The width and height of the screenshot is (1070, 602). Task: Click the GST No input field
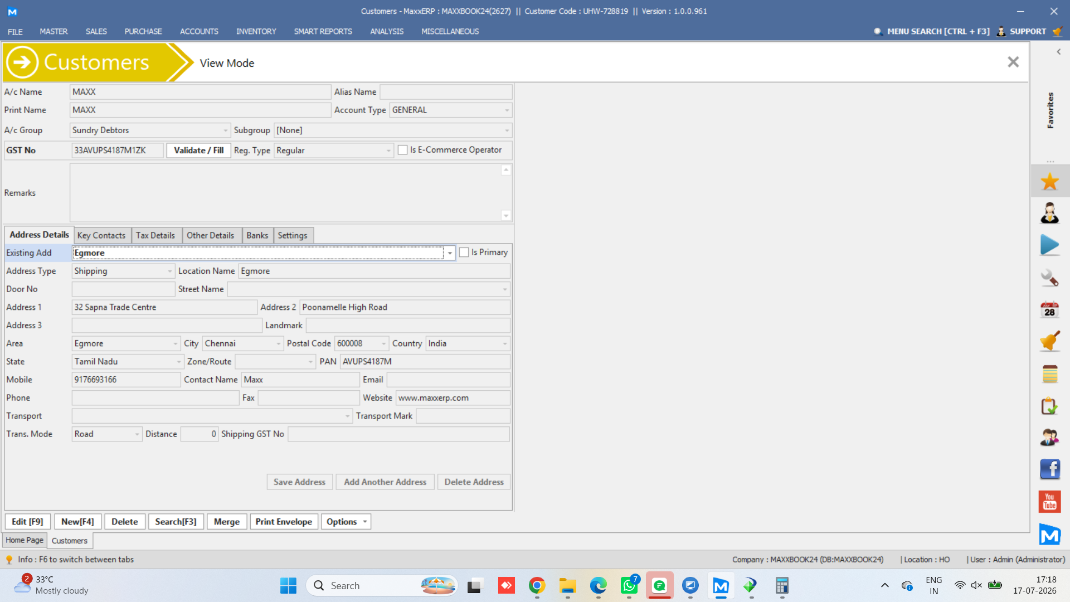(x=118, y=151)
